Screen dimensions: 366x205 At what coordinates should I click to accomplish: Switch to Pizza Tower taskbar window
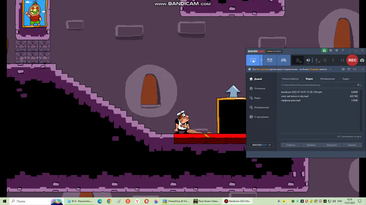206,201
